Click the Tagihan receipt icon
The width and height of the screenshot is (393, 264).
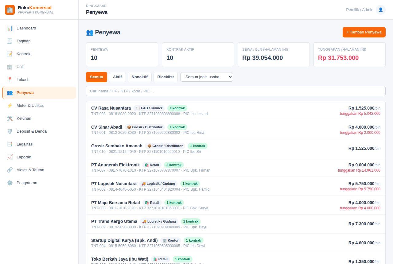pyautogui.click(x=10, y=41)
